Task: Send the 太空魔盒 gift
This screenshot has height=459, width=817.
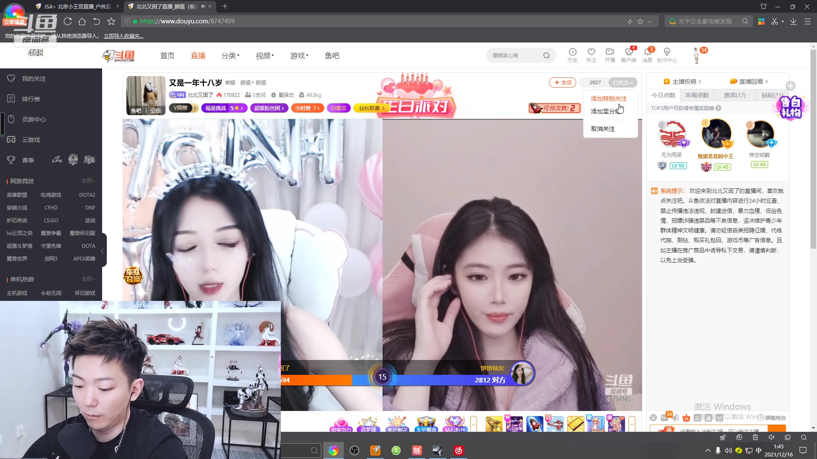Action: (x=426, y=424)
